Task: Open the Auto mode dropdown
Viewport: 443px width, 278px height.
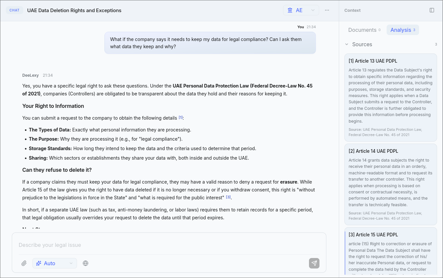Action: [x=55, y=263]
